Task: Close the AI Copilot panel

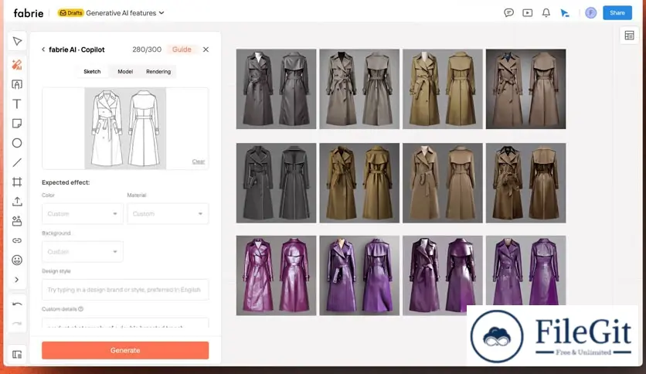Action: pyautogui.click(x=206, y=49)
